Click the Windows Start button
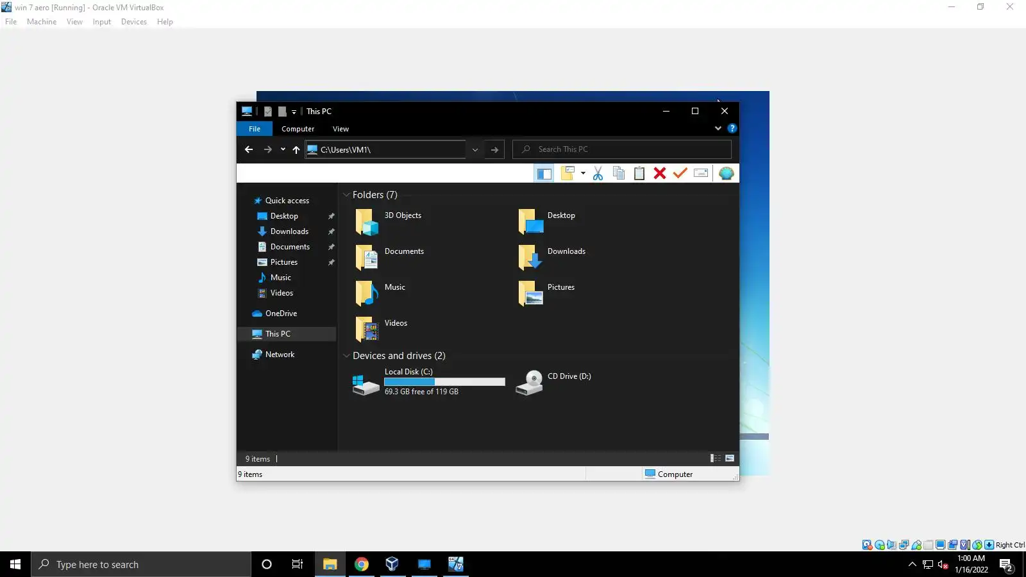Image resolution: width=1026 pixels, height=577 pixels. tap(15, 564)
